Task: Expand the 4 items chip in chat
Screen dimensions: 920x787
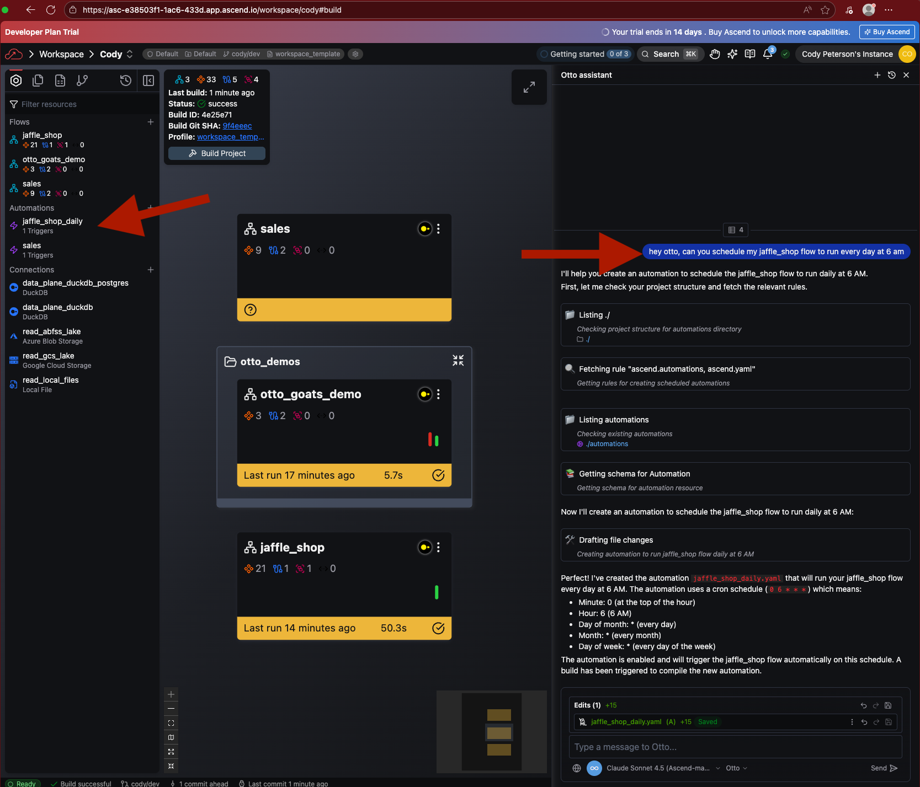Action: (736, 230)
